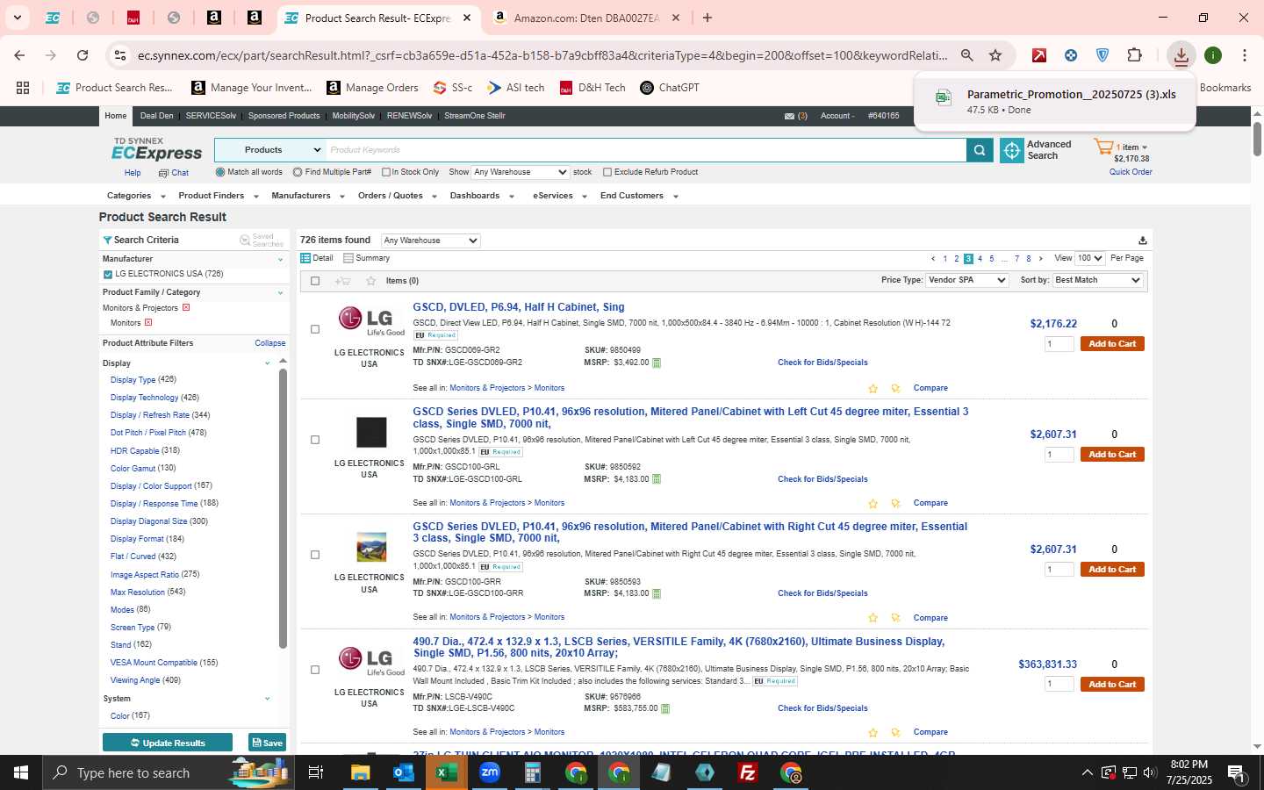Click the magnifier search button beside Product Keywords

click(x=980, y=150)
